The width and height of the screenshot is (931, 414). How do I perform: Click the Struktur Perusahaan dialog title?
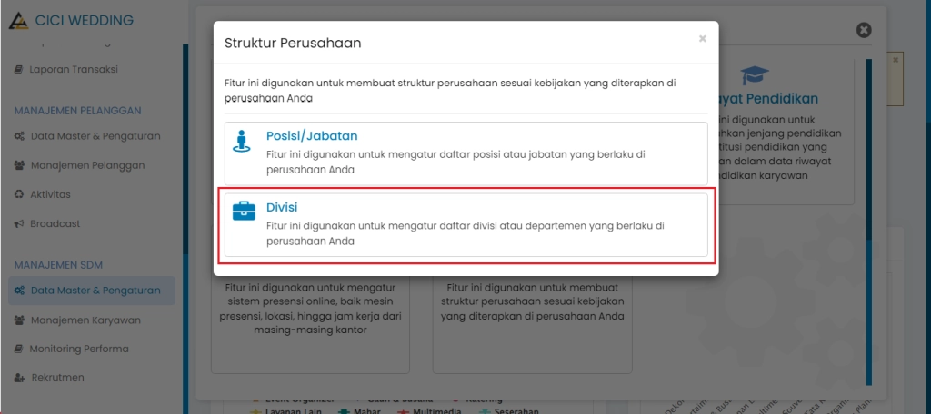tap(293, 43)
